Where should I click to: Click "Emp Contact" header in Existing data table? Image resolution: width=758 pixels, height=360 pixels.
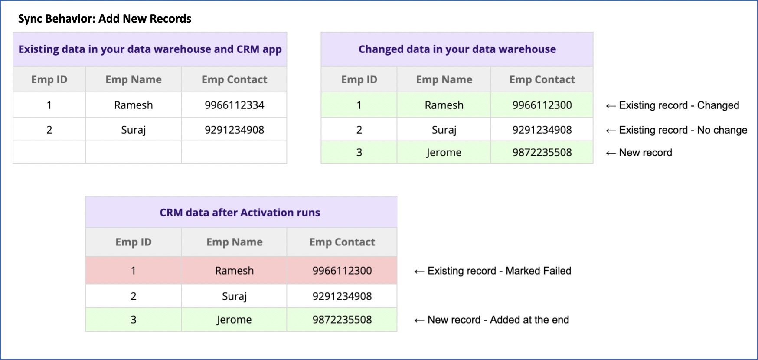[234, 79]
